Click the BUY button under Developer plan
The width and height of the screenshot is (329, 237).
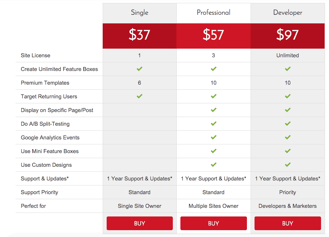click(288, 223)
